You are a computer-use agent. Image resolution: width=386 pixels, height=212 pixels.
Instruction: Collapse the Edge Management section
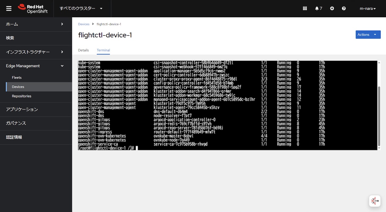point(36,66)
